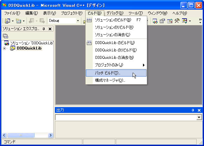Open the output source dropdown in 出力
Screen dimensions: 204x146
tap(199, 118)
